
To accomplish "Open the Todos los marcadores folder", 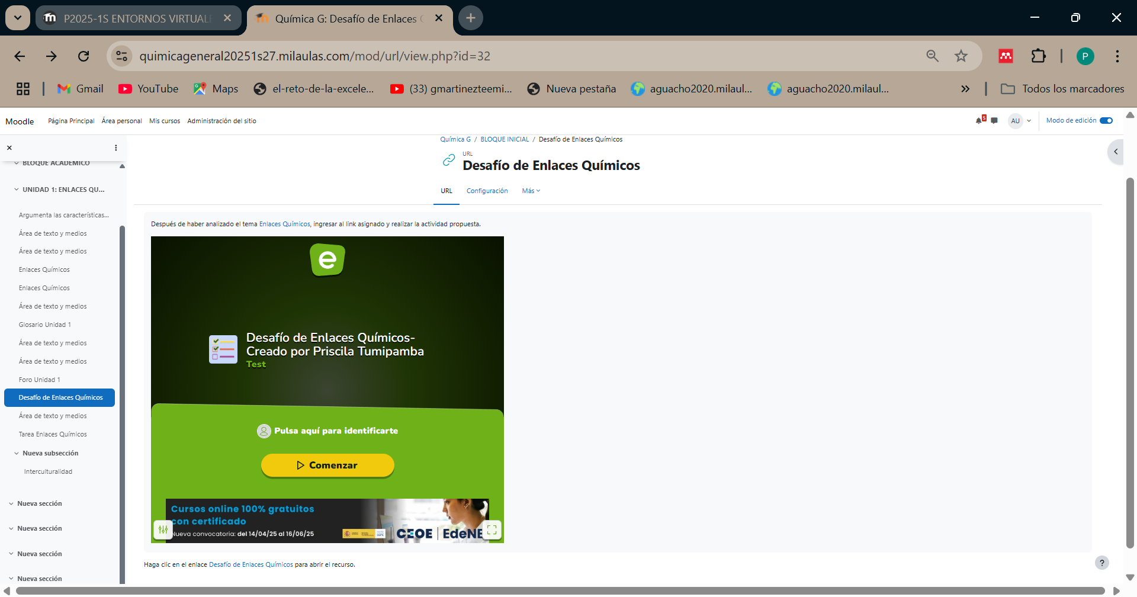I will 1062,89.
